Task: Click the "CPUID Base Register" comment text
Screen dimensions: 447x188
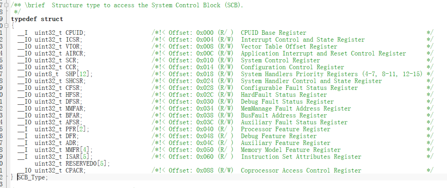Action: pos(273,33)
